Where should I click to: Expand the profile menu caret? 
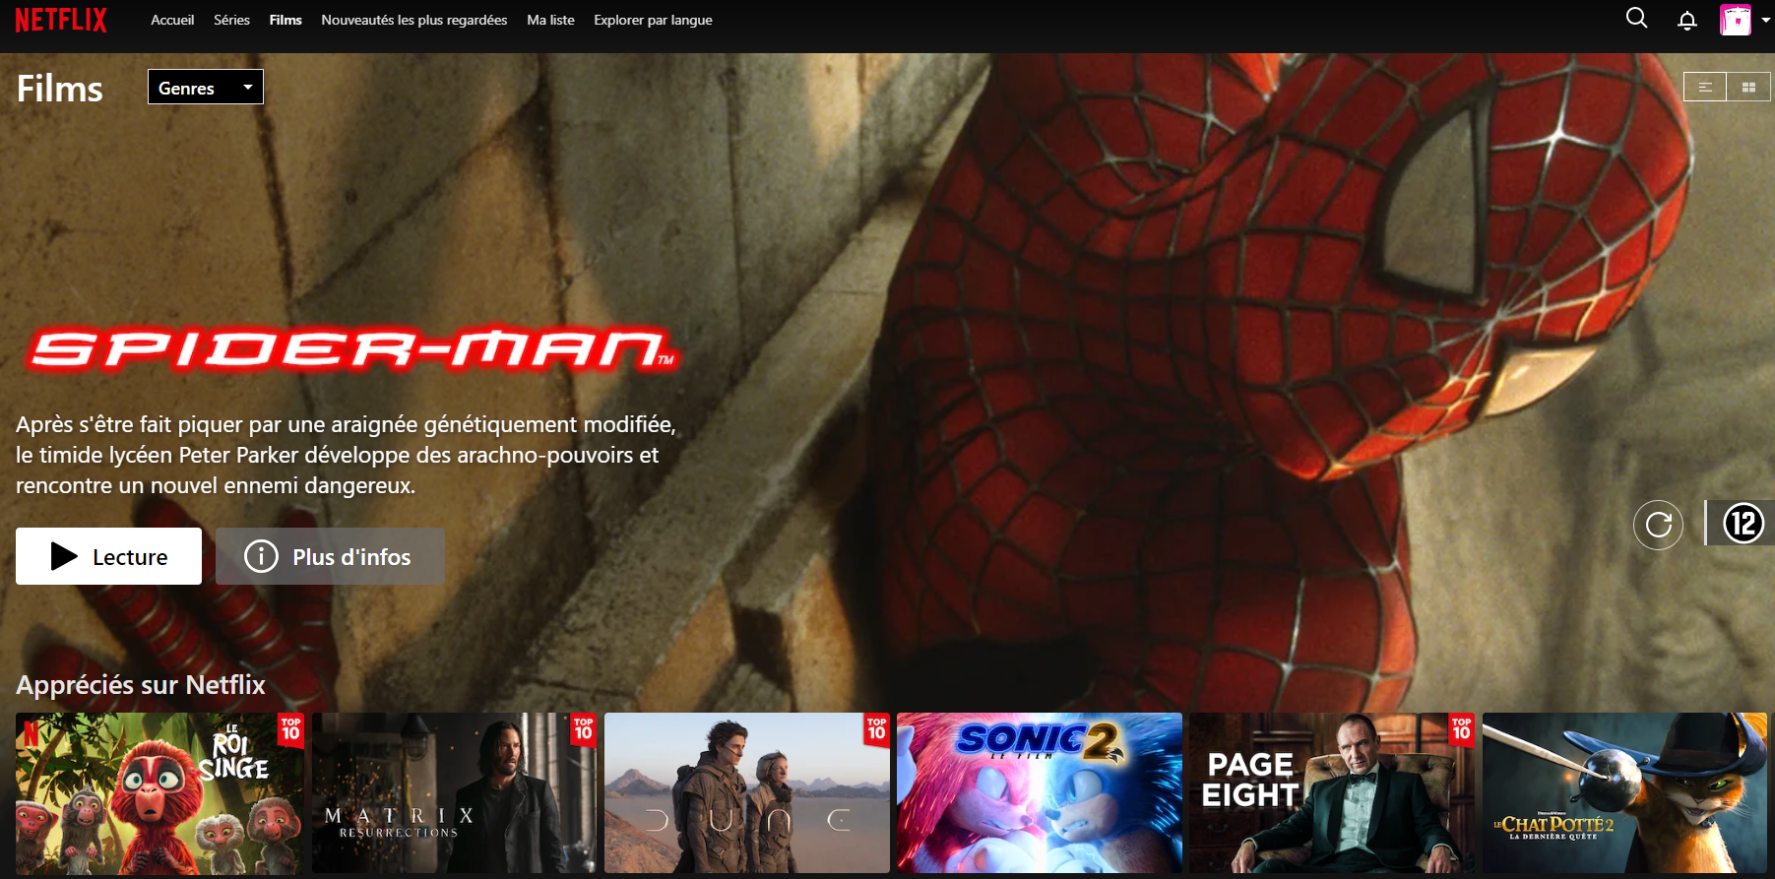[1765, 20]
